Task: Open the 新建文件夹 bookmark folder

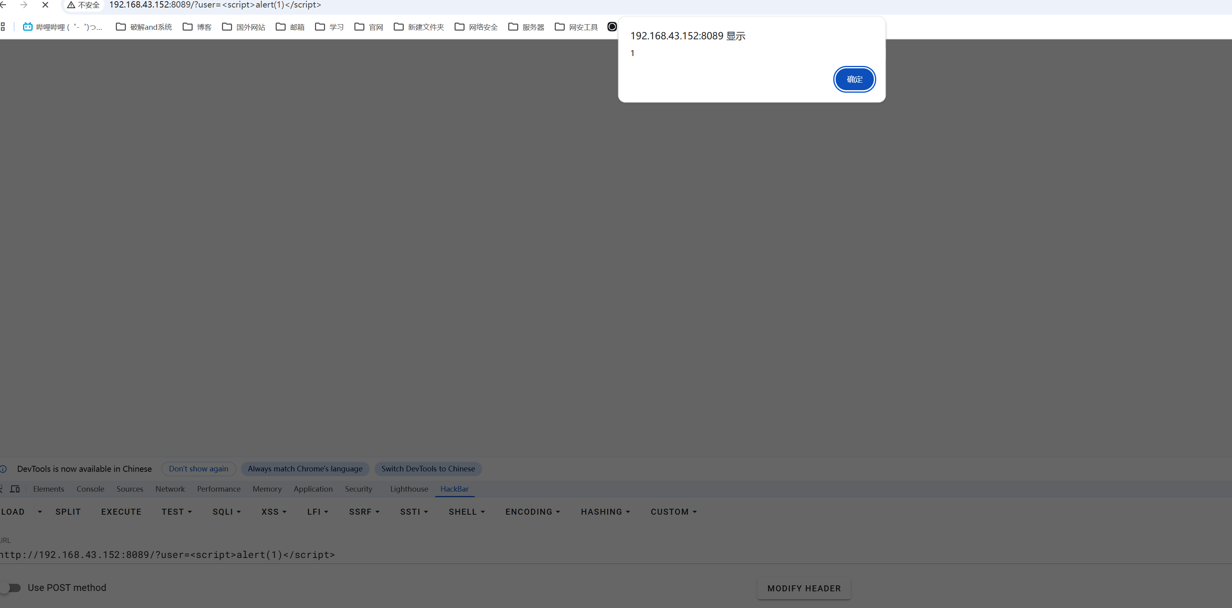Action: pyautogui.click(x=419, y=27)
